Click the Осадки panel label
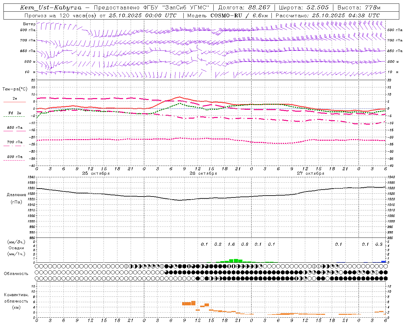 click(16, 248)
